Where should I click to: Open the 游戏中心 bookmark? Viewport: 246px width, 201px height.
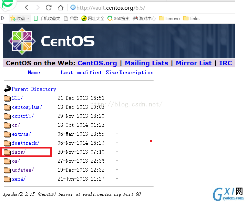tap(144, 19)
